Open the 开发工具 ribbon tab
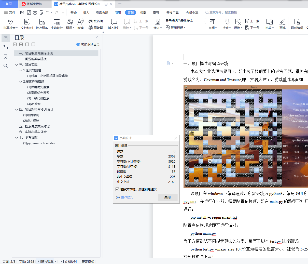Viewport: 308px width, 264px height. pyautogui.click(x=173, y=12)
